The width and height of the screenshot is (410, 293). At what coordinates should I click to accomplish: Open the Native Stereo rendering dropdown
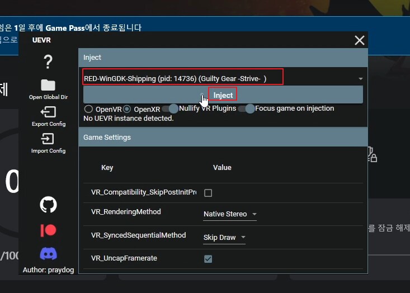coord(230,214)
